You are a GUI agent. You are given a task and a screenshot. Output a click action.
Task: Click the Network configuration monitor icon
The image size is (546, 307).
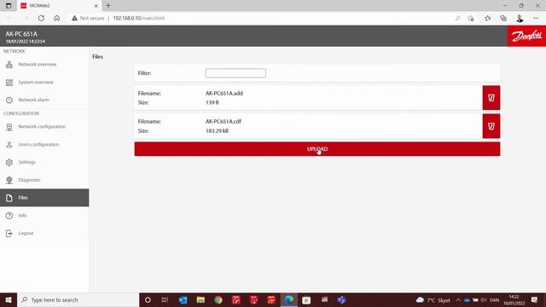[x=9, y=127]
